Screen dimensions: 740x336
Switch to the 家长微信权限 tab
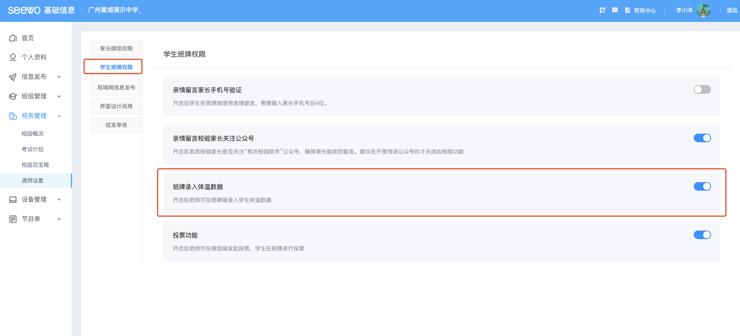pyautogui.click(x=116, y=48)
